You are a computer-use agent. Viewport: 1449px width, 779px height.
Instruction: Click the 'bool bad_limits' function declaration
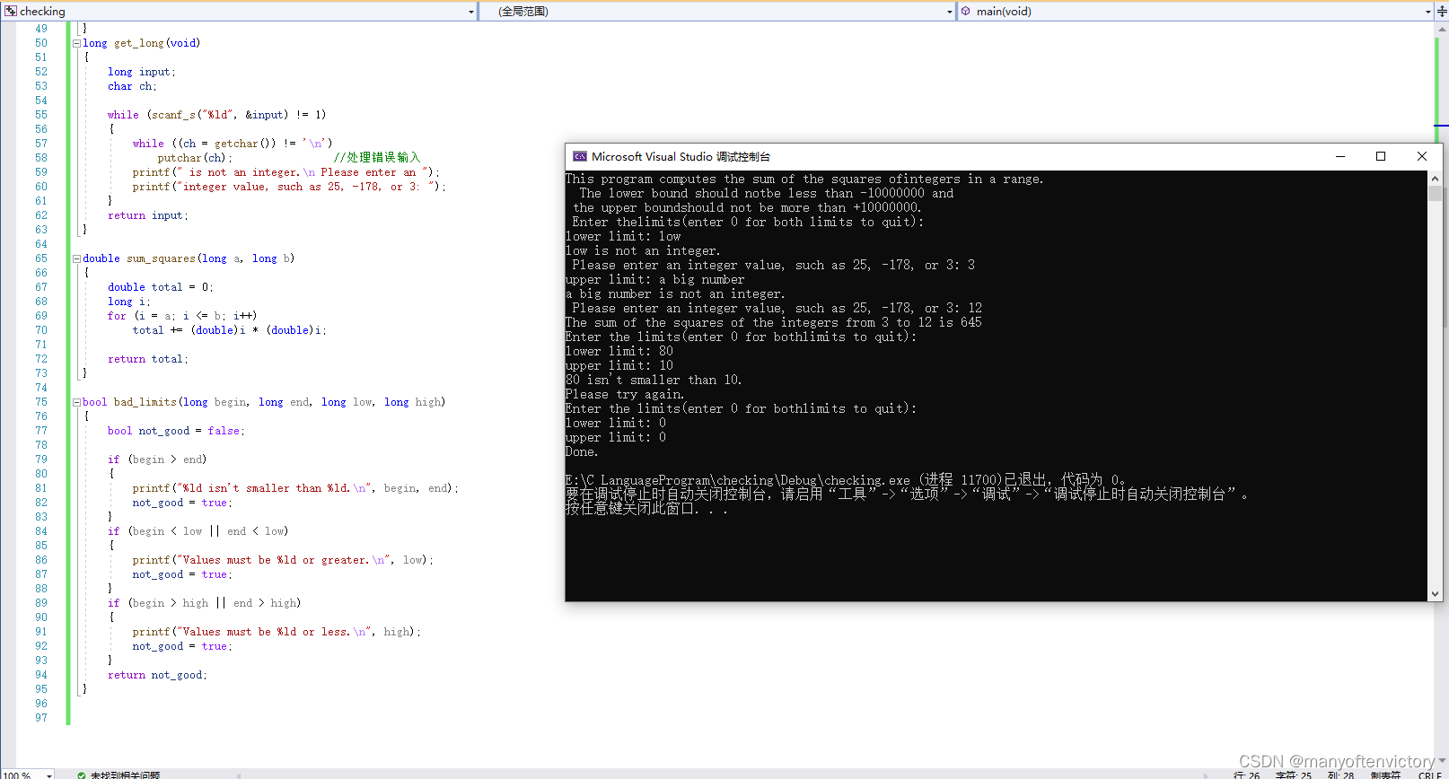tap(264, 402)
